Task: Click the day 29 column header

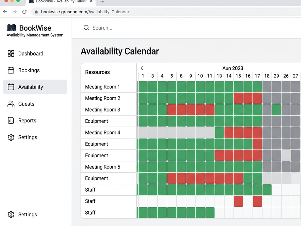Action: (276, 76)
